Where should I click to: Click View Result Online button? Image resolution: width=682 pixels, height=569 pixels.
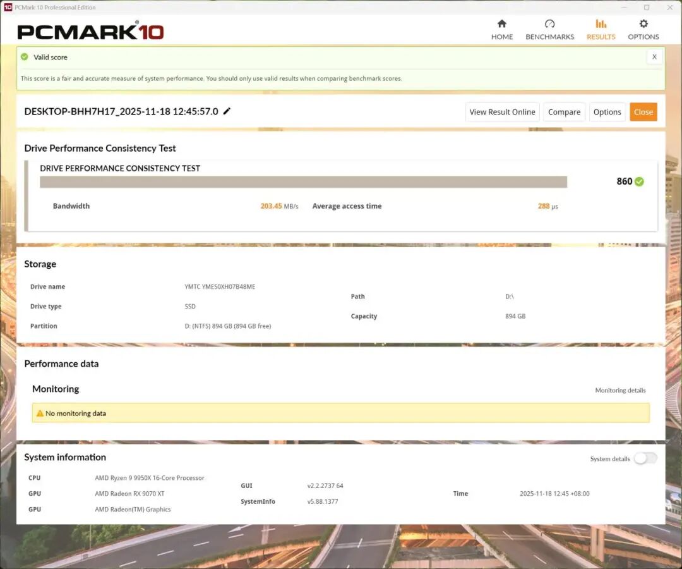[503, 112]
